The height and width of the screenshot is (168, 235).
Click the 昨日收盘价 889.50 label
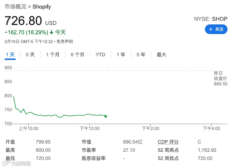tap(220, 79)
